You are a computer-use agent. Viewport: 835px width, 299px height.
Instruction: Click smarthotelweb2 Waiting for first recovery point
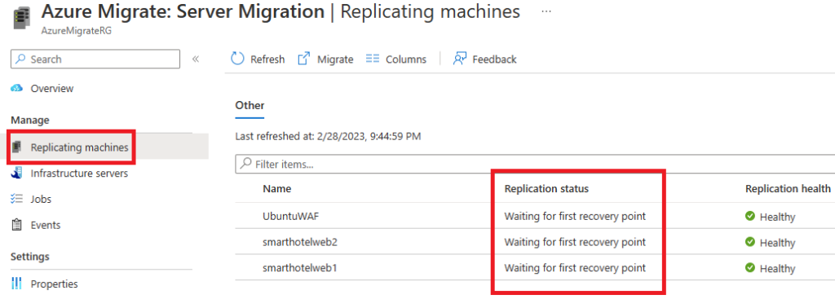pyautogui.click(x=575, y=242)
